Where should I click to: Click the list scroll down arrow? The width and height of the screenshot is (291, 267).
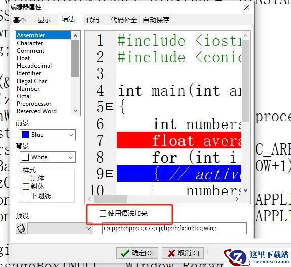click(x=75, y=111)
